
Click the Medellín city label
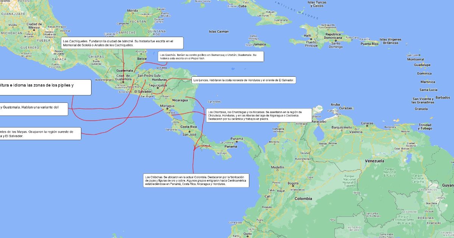277,167
